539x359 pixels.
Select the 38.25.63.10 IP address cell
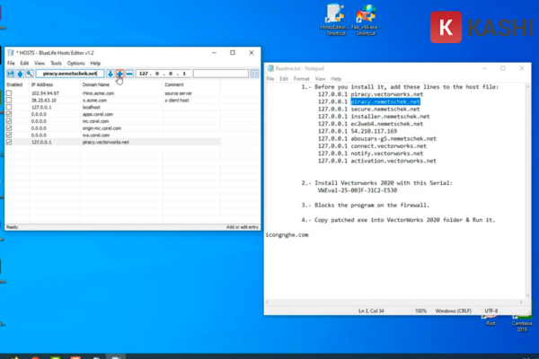point(44,101)
